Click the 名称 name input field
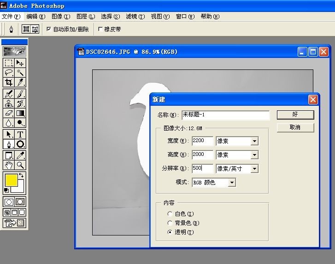The image size is (335, 264). pos(226,115)
